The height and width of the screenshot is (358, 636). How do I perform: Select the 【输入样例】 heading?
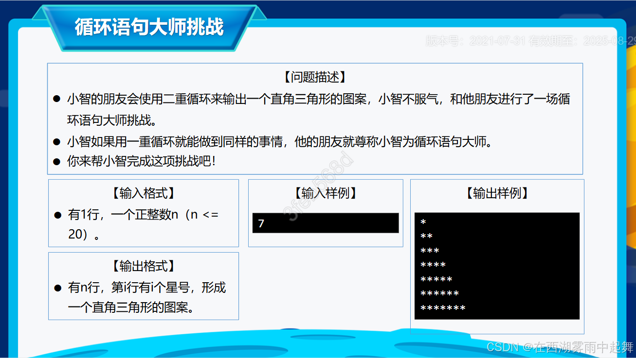coord(325,193)
